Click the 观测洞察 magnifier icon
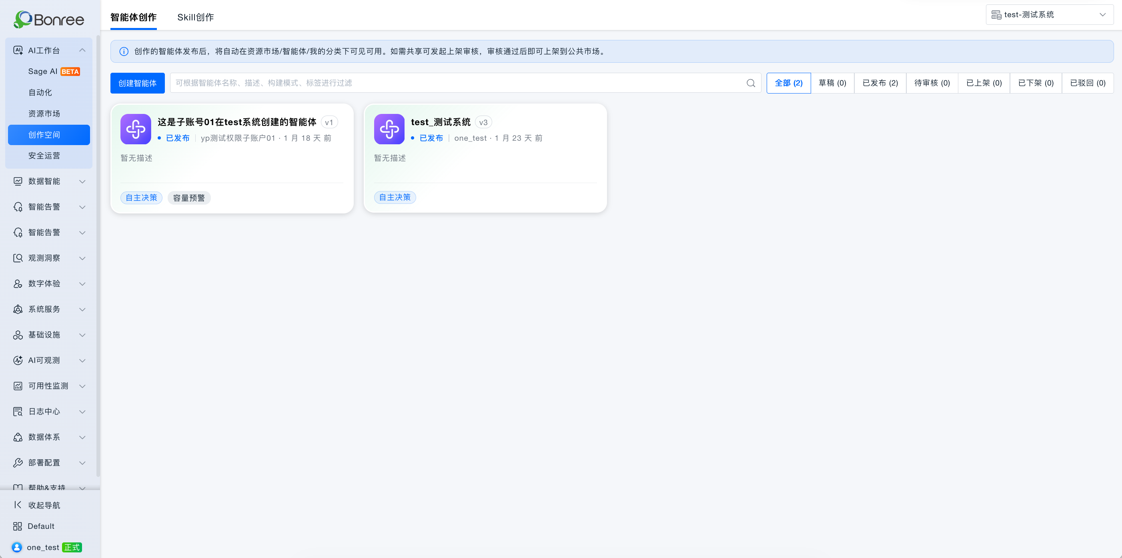This screenshot has height=558, width=1122. [x=18, y=258]
